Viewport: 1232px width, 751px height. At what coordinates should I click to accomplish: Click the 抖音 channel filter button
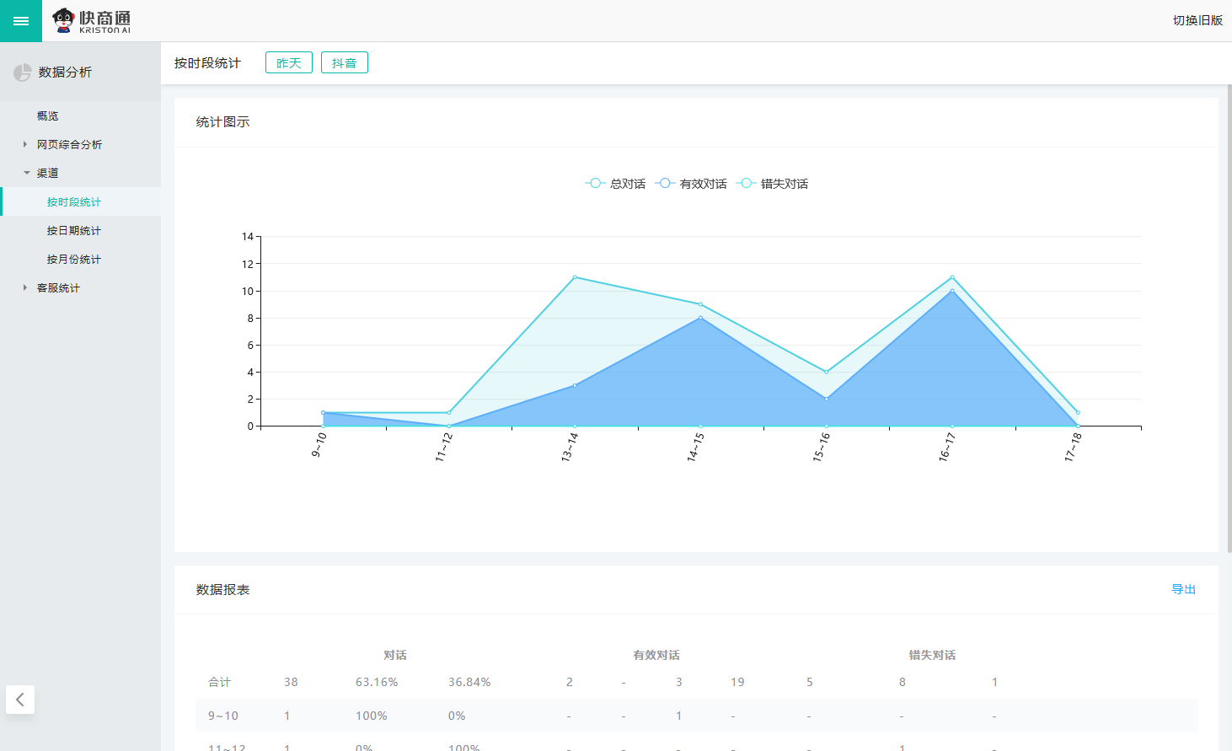(x=344, y=63)
